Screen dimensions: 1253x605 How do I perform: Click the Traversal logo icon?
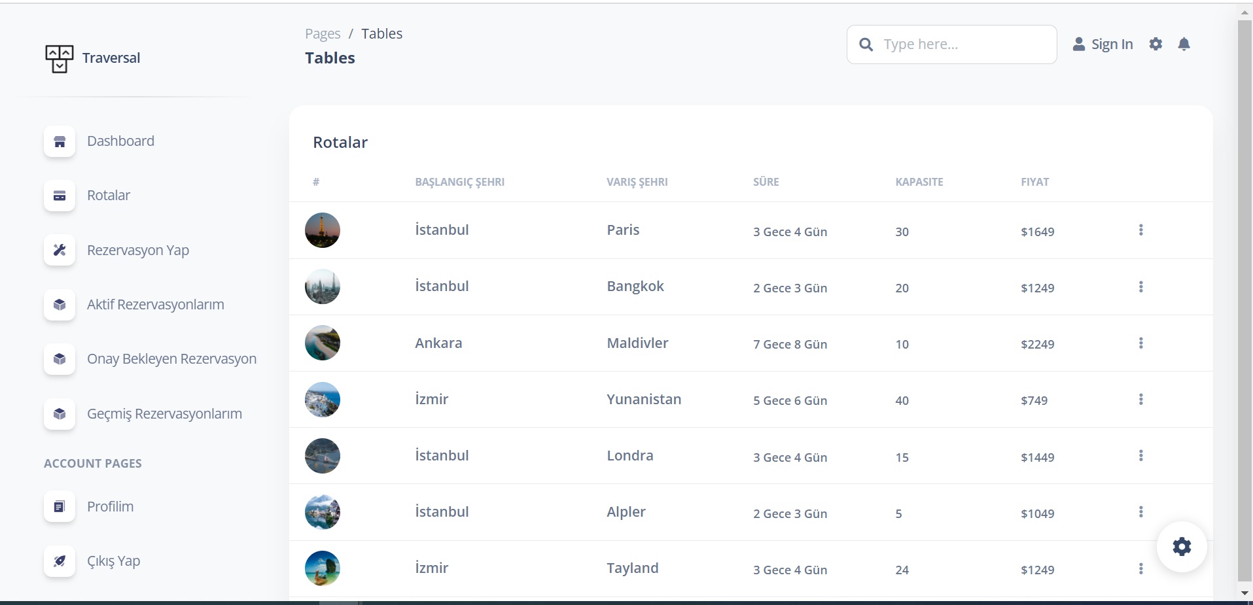pyautogui.click(x=59, y=59)
